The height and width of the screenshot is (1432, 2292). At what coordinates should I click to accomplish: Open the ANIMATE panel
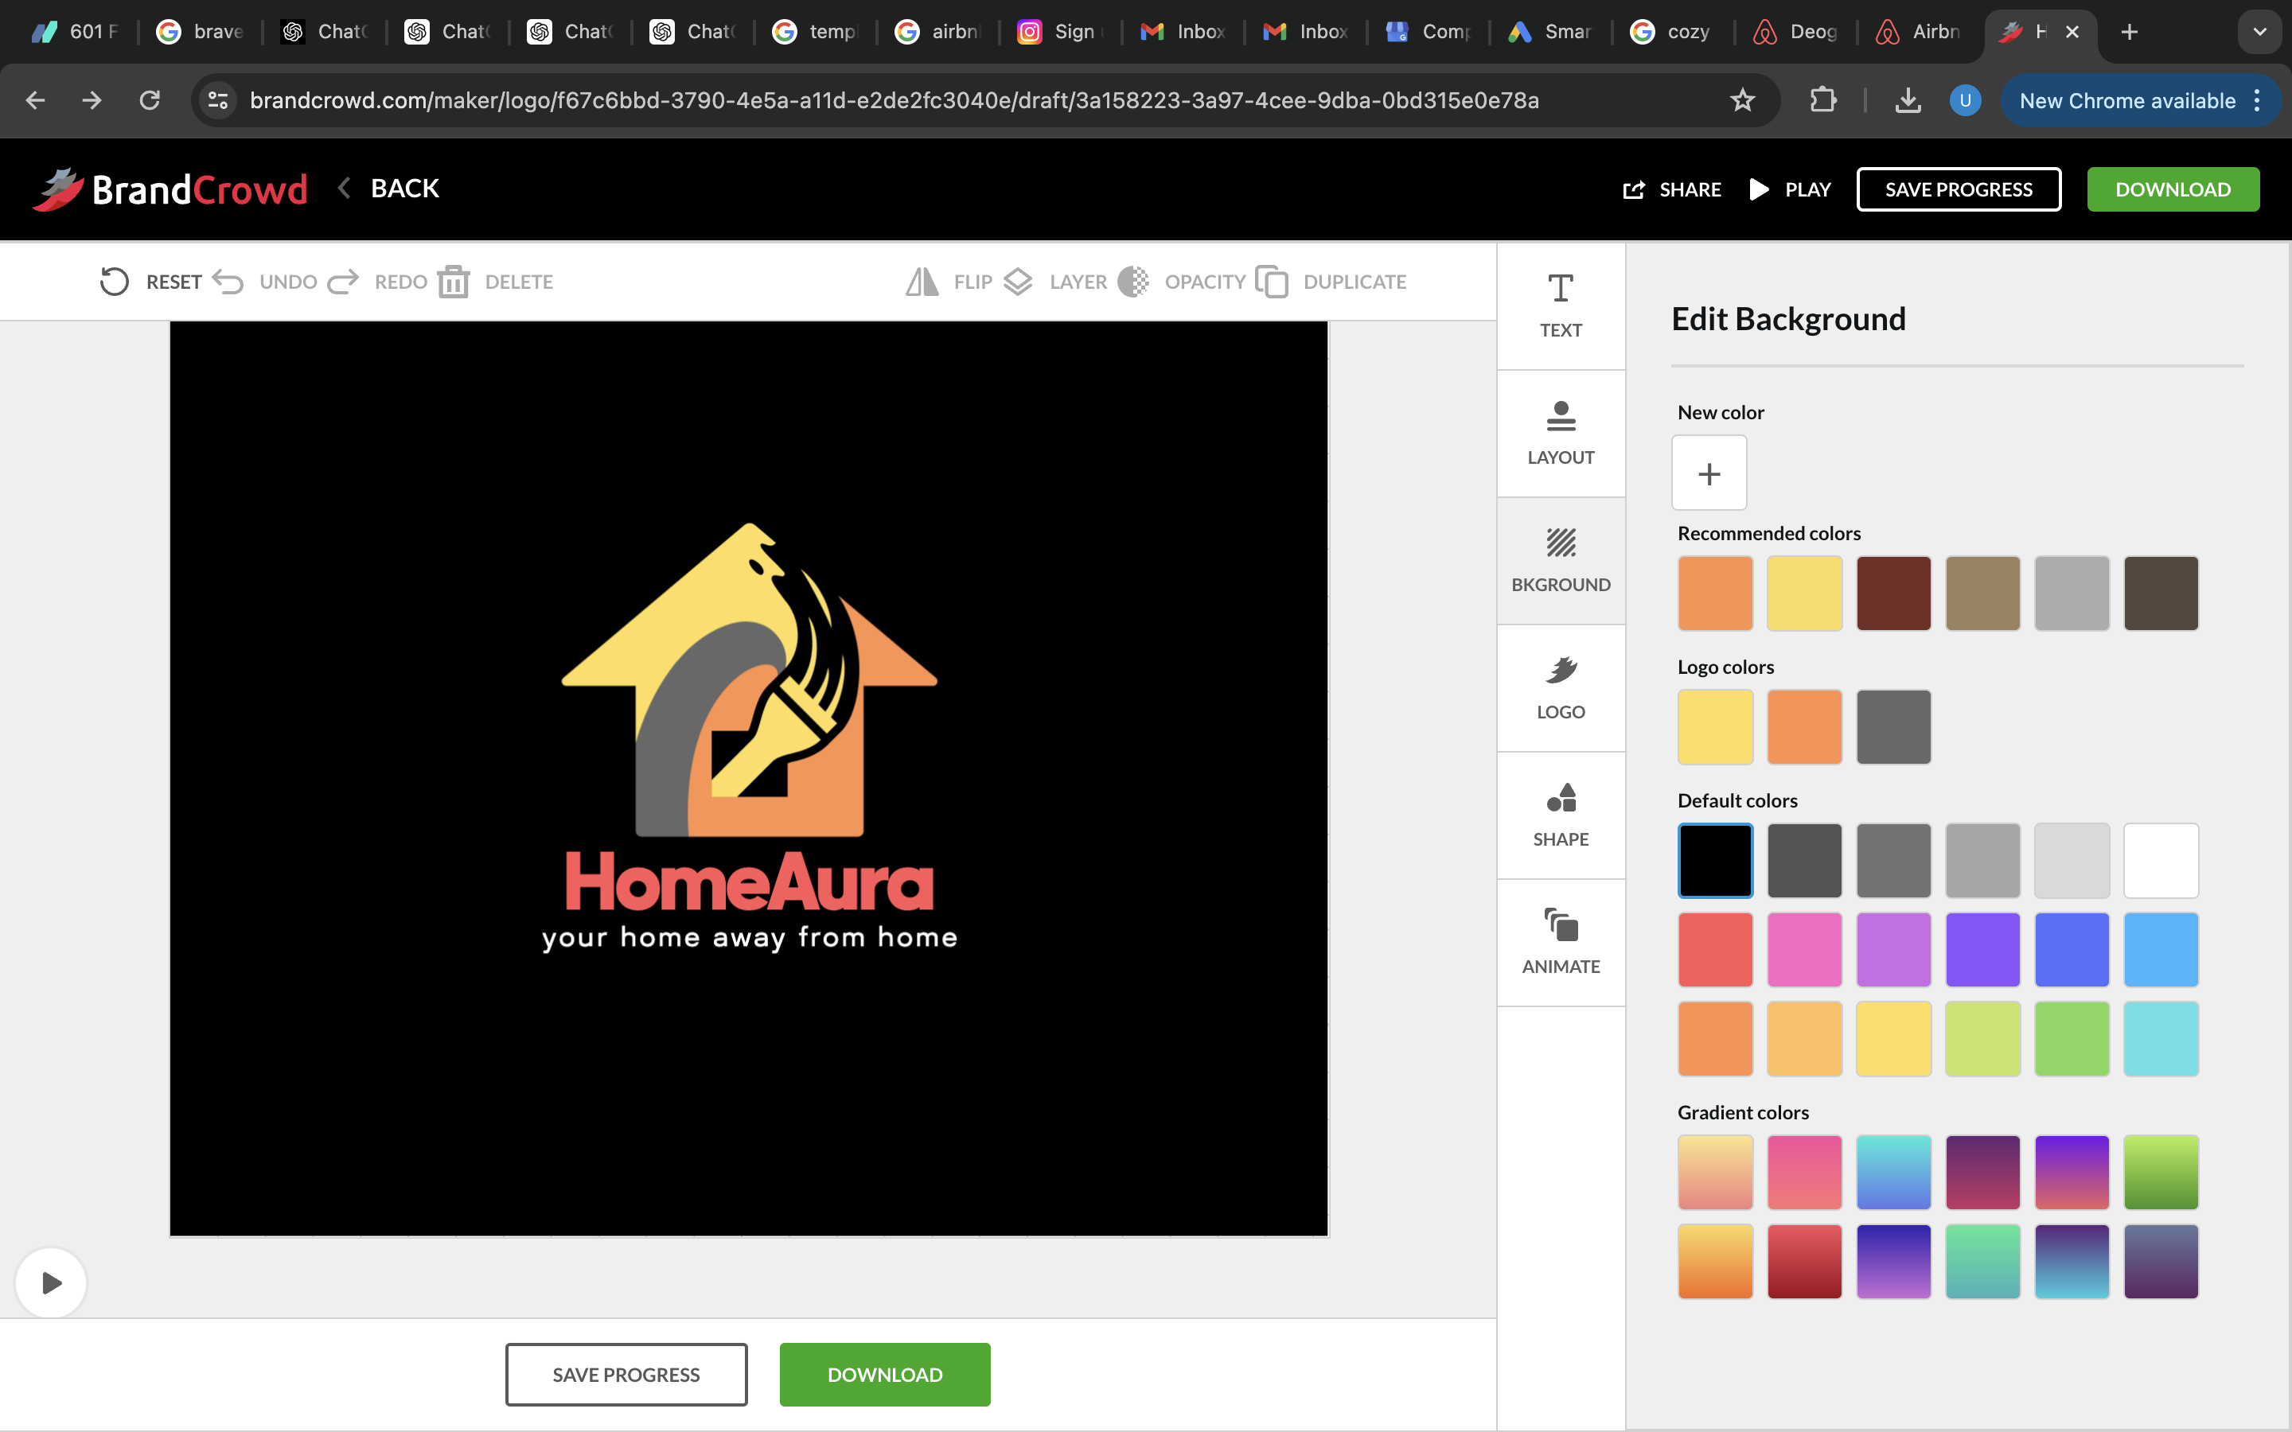click(x=1560, y=943)
